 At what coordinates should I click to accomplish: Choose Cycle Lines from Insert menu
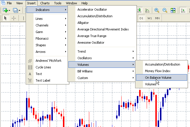coord(47,67)
